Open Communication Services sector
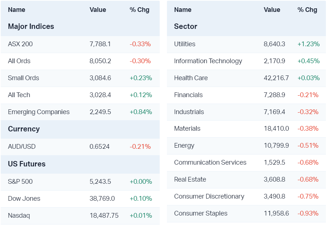The height and width of the screenshot is (226, 327). [x=210, y=162]
